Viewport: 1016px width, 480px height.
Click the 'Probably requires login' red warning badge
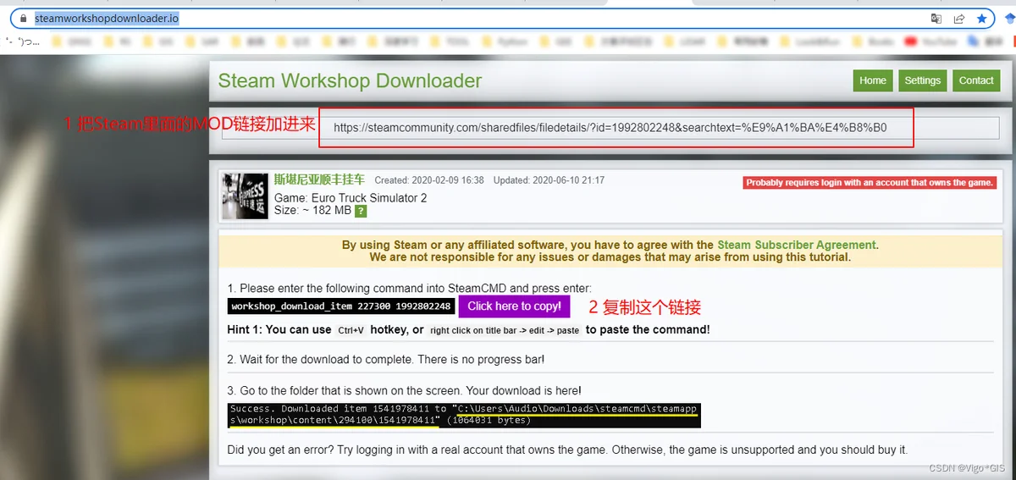coord(870,183)
